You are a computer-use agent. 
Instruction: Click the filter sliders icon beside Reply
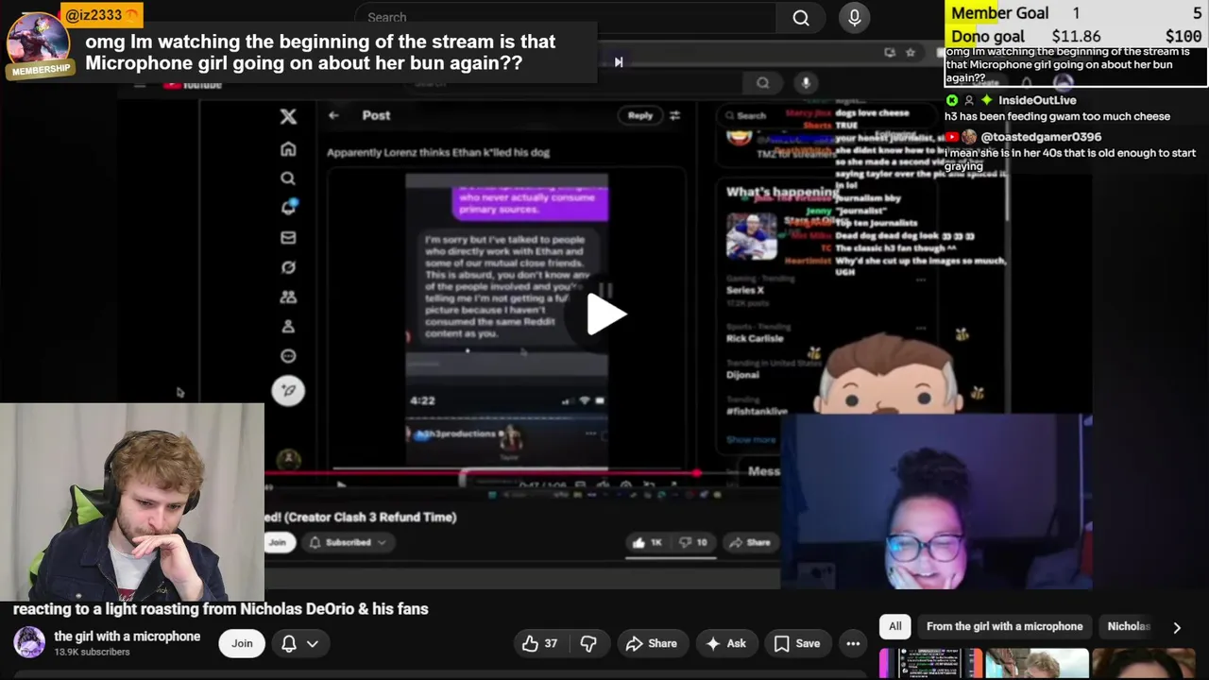pos(674,115)
